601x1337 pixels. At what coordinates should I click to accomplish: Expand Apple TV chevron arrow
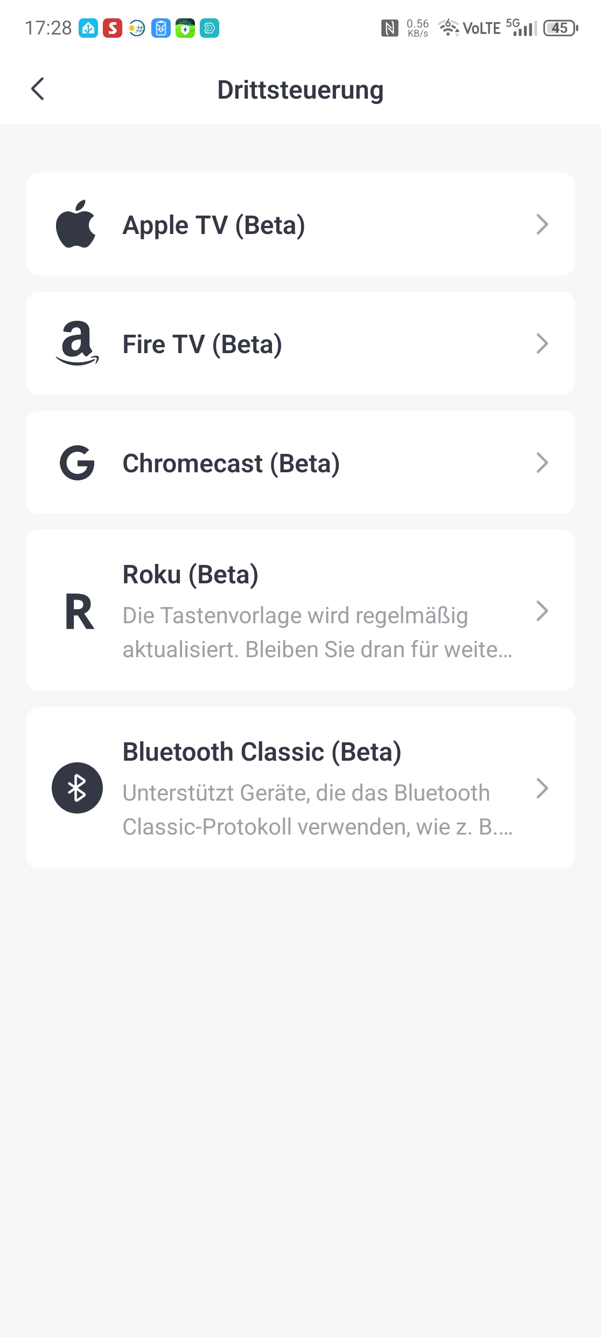click(x=542, y=224)
